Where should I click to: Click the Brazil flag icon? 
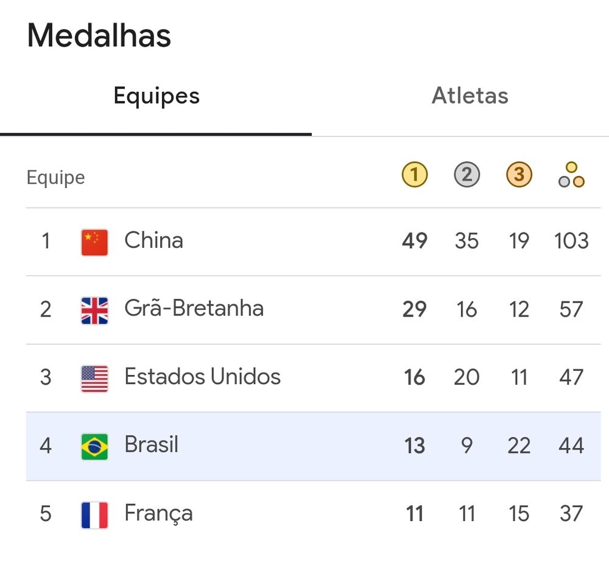[x=94, y=446]
